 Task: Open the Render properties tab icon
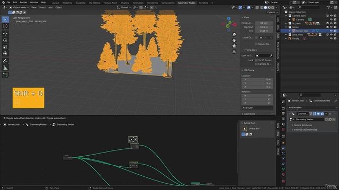pos(283,108)
